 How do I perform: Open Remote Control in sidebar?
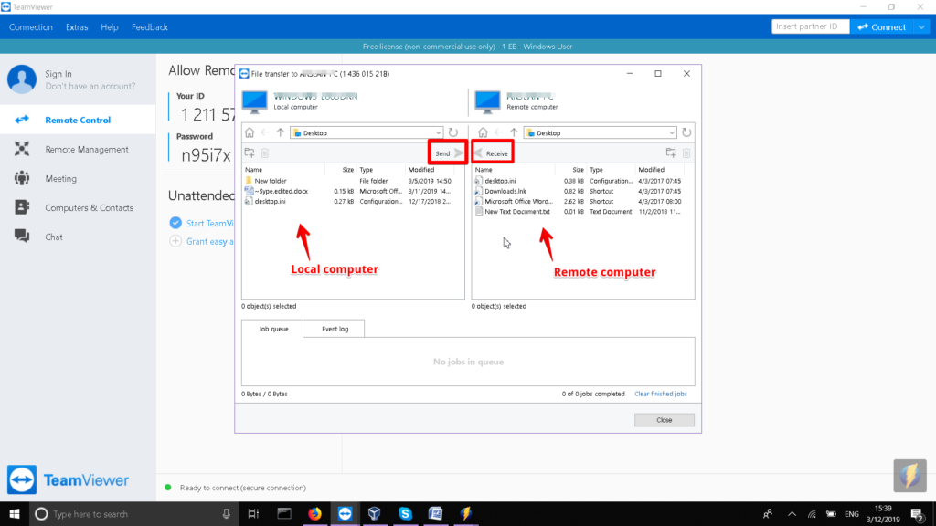[x=78, y=120]
